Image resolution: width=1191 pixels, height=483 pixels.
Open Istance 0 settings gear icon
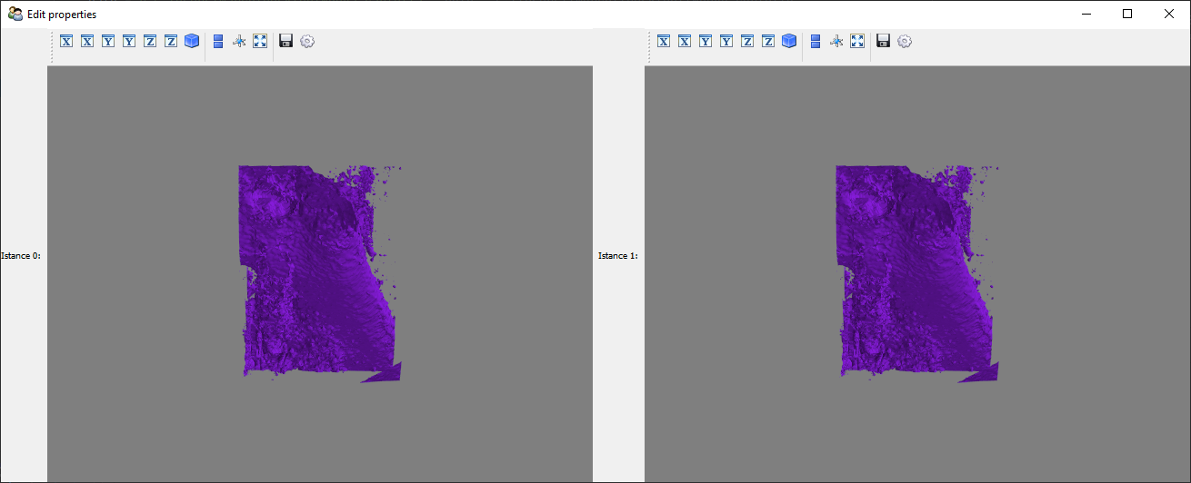tap(307, 41)
